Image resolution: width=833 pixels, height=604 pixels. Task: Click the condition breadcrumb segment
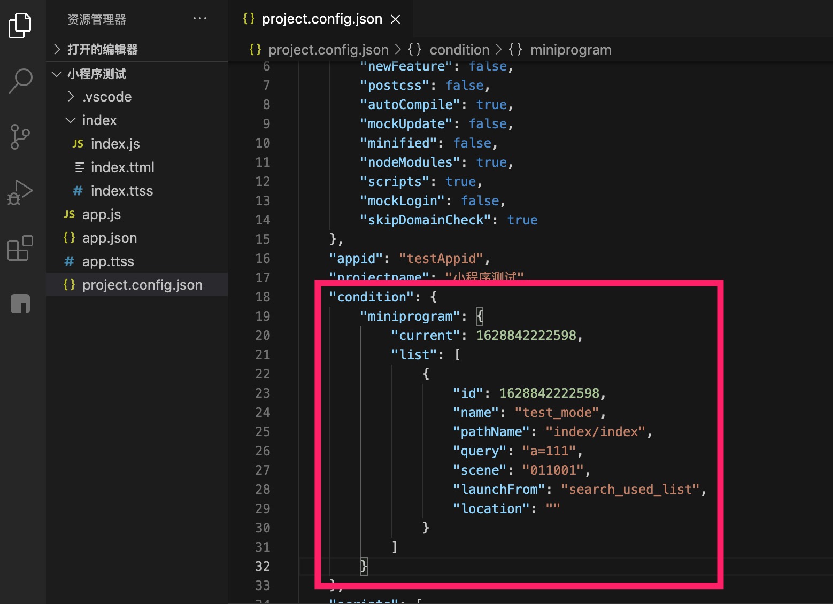[459, 50]
